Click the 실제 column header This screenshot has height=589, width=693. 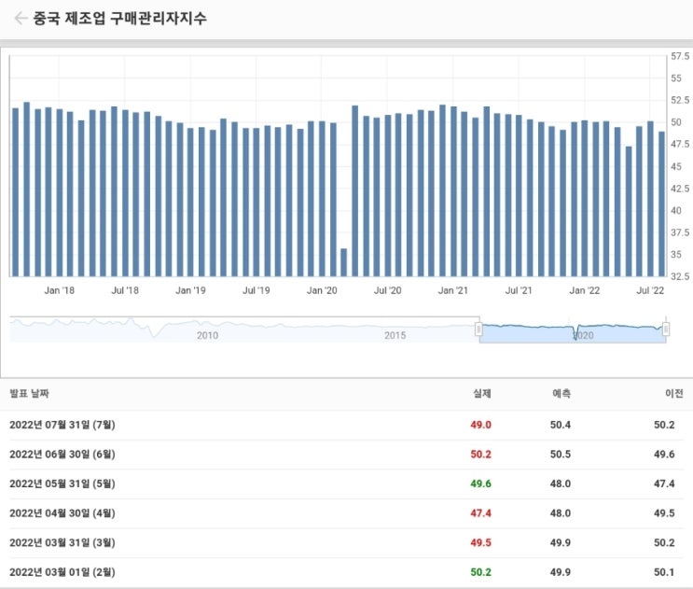[481, 393]
